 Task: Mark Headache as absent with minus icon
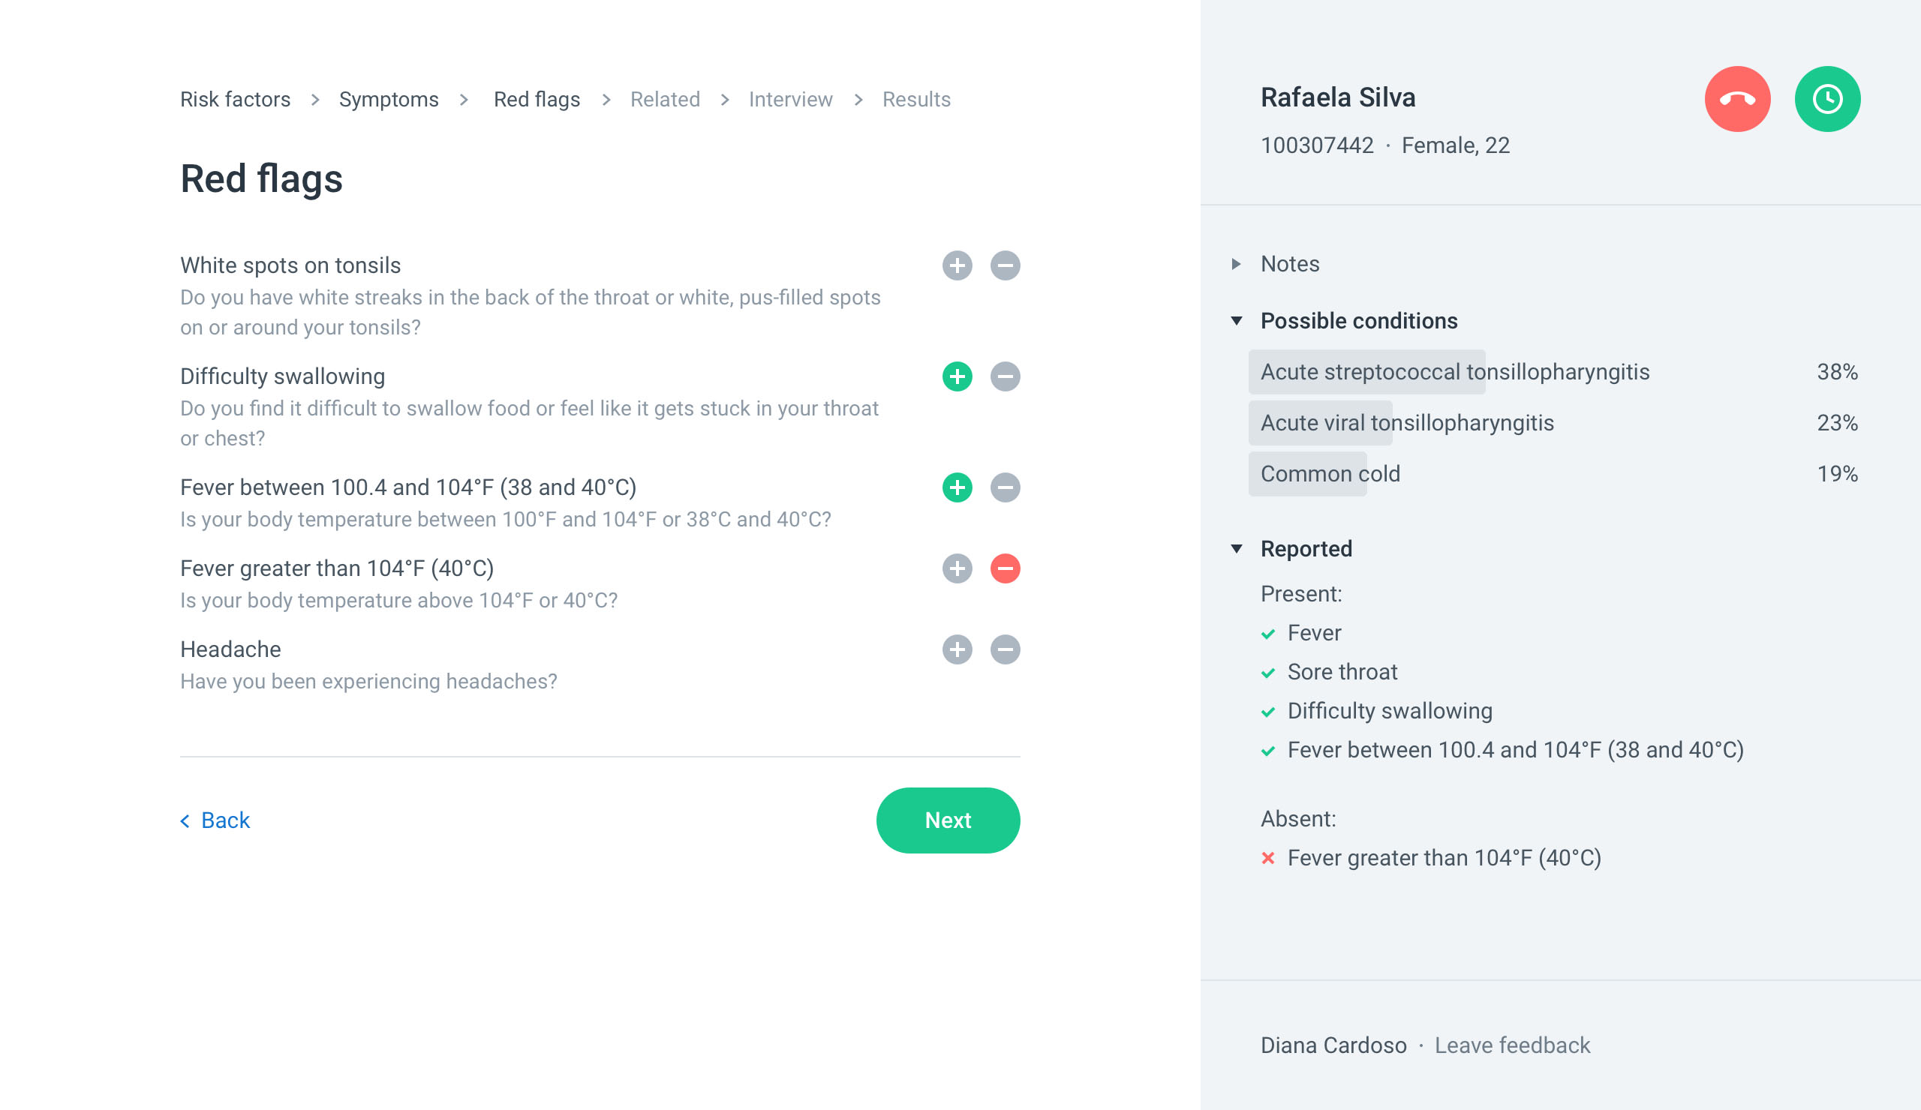[x=1005, y=649]
